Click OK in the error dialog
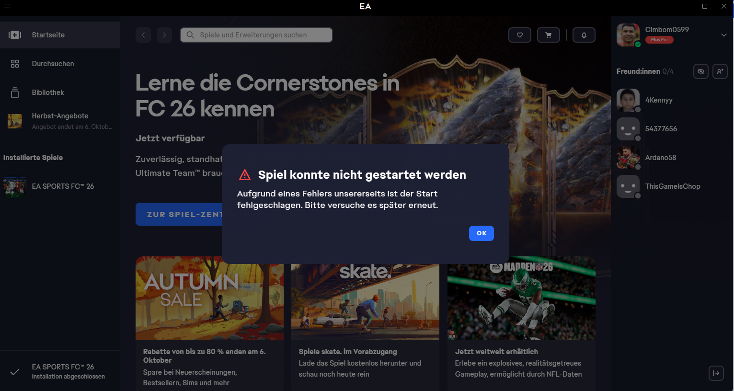This screenshot has height=391, width=734. [x=481, y=233]
